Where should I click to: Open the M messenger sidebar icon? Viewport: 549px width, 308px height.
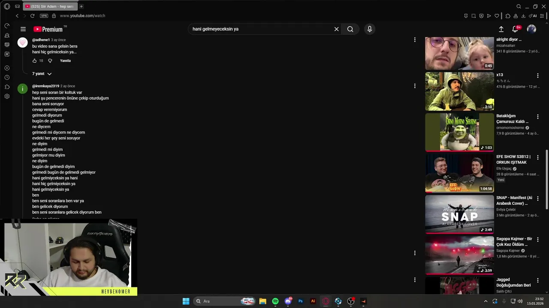[x=7, y=54]
